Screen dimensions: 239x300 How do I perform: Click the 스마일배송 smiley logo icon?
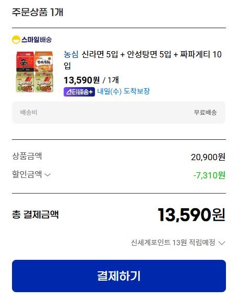(x=16, y=40)
